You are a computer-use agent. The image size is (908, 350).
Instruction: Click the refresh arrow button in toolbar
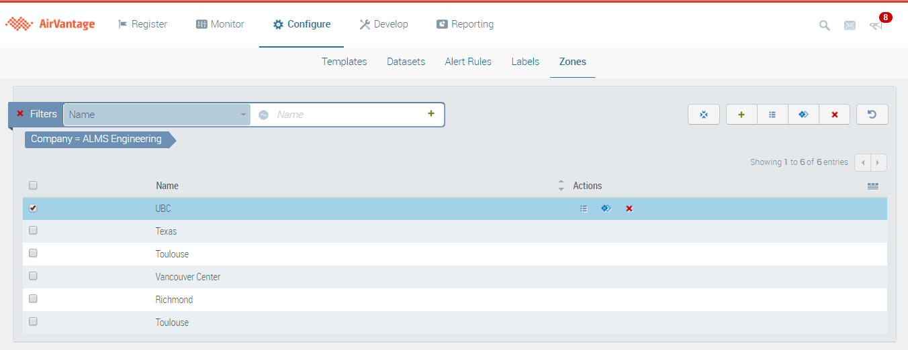pyautogui.click(x=872, y=115)
